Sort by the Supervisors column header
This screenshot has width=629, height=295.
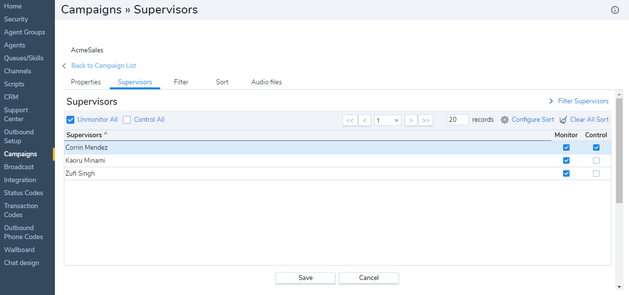point(84,135)
